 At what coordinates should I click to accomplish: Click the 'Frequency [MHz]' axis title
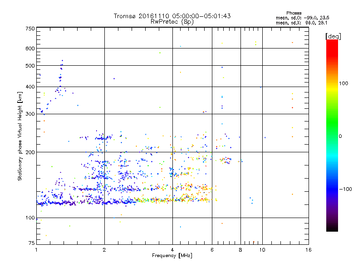(172, 256)
